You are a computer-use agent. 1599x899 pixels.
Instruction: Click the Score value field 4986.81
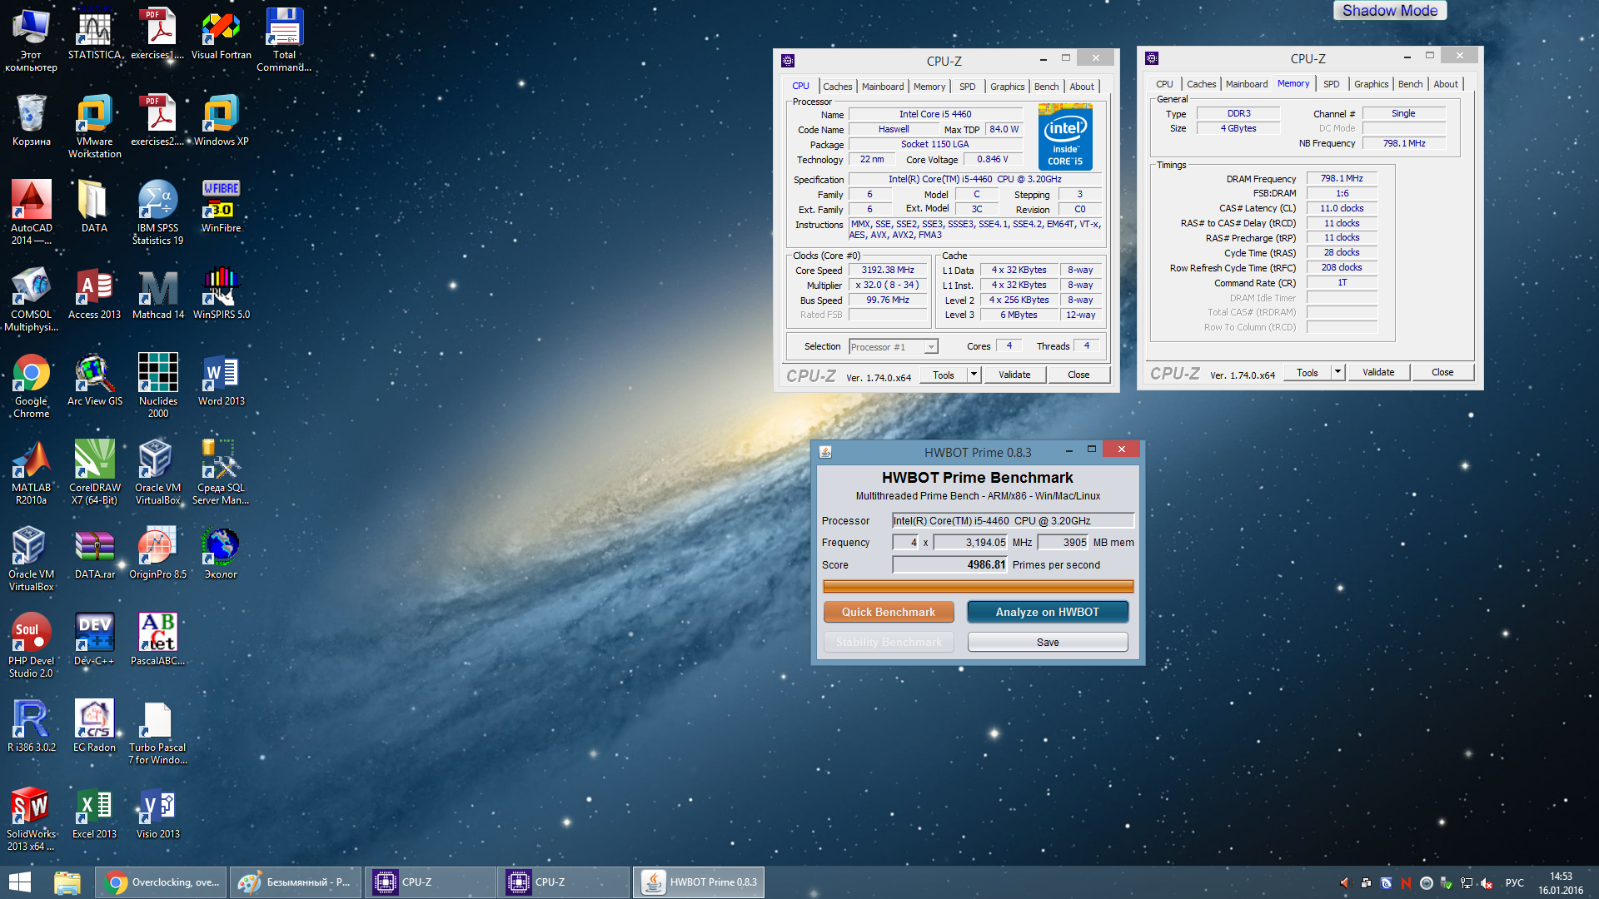coord(950,564)
